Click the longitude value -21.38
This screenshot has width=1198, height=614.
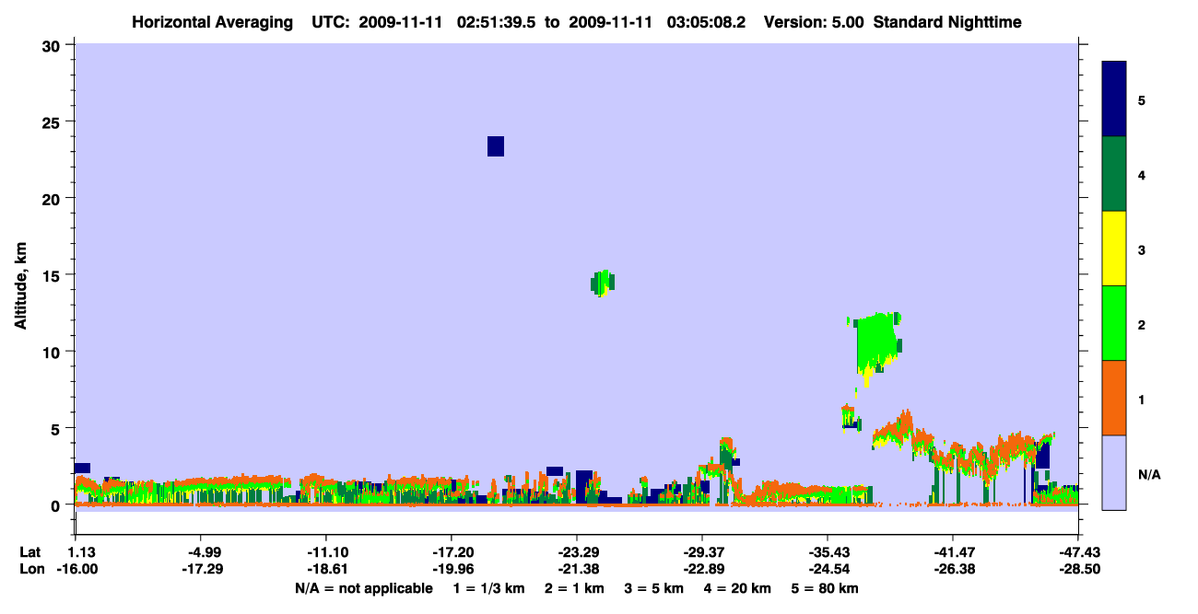576,569
